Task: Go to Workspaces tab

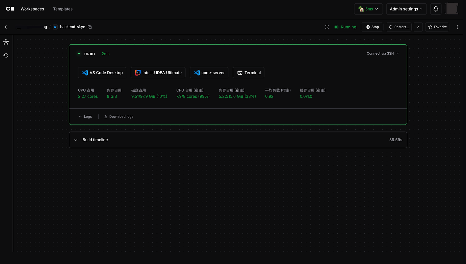Action: [32, 9]
